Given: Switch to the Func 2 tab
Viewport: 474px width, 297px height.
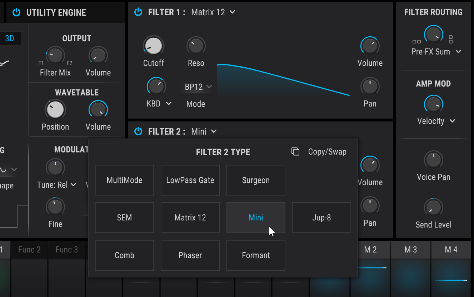Looking at the screenshot, I should point(29,250).
